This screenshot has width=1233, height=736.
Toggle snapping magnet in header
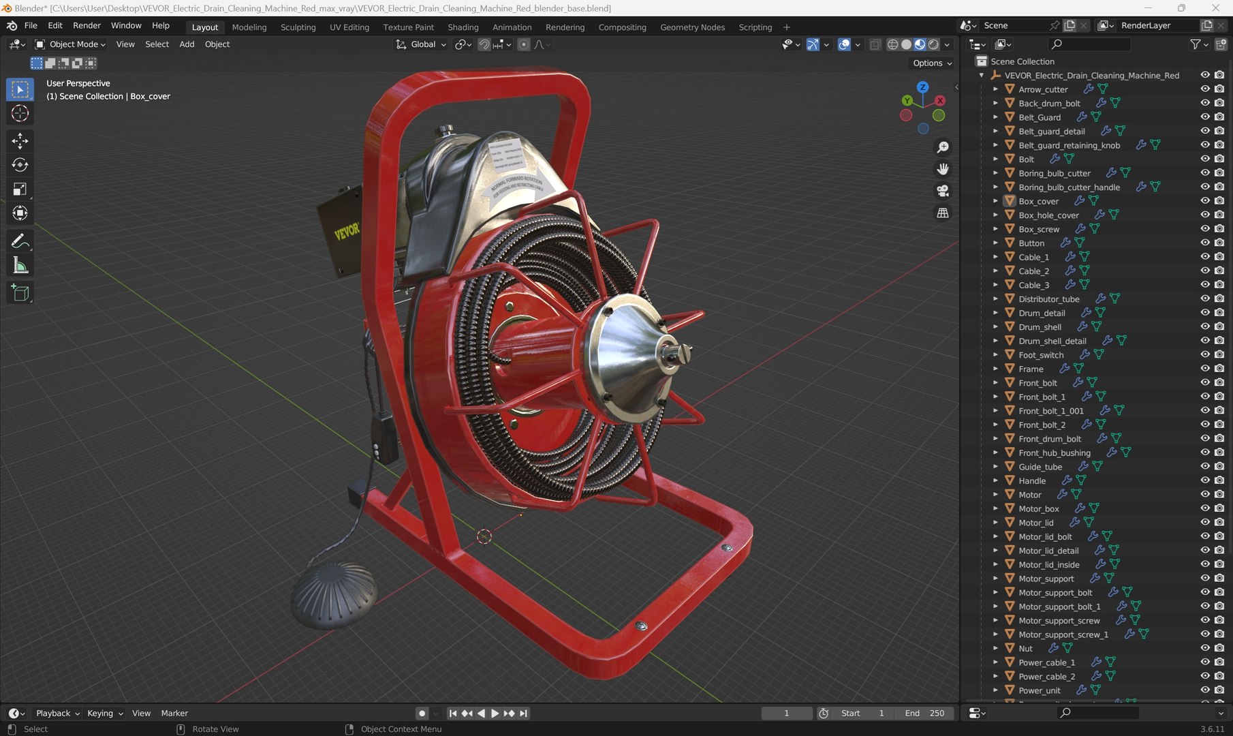pyautogui.click(x=484, y=44)
